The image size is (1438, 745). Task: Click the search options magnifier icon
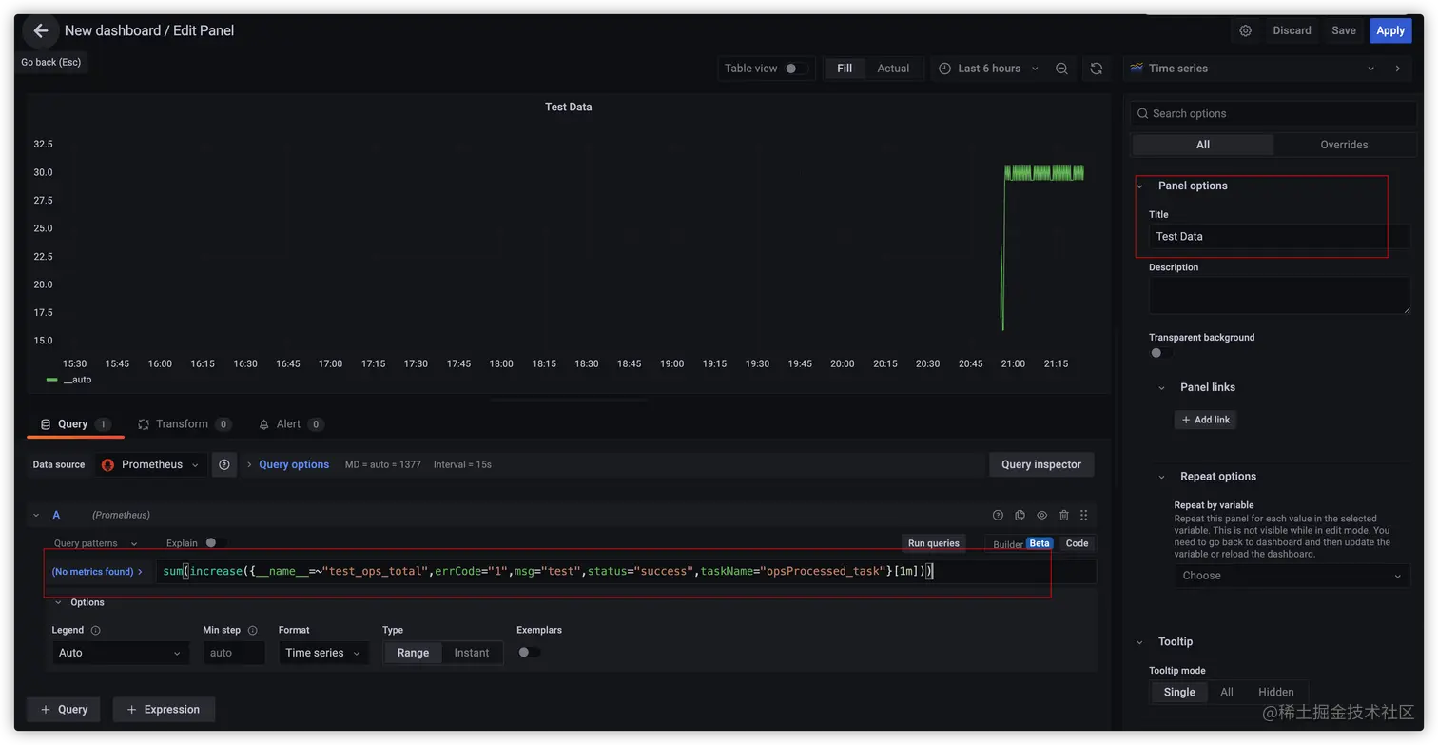1141,113
